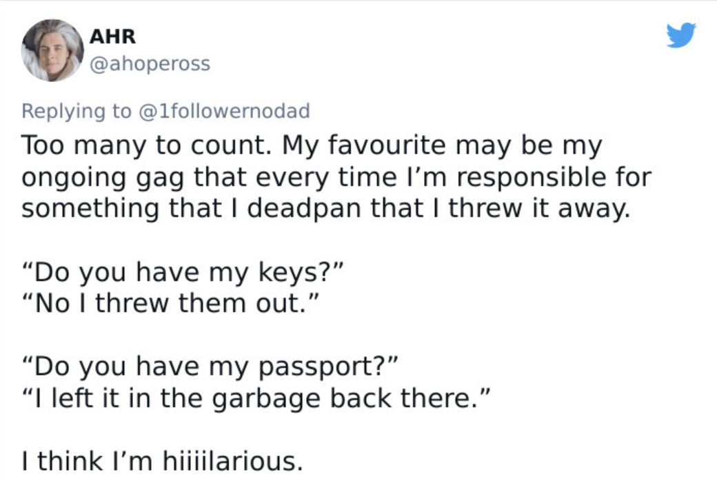Click the "Replying to" label
Screen dimensions: 717x481
coord(77,111)
